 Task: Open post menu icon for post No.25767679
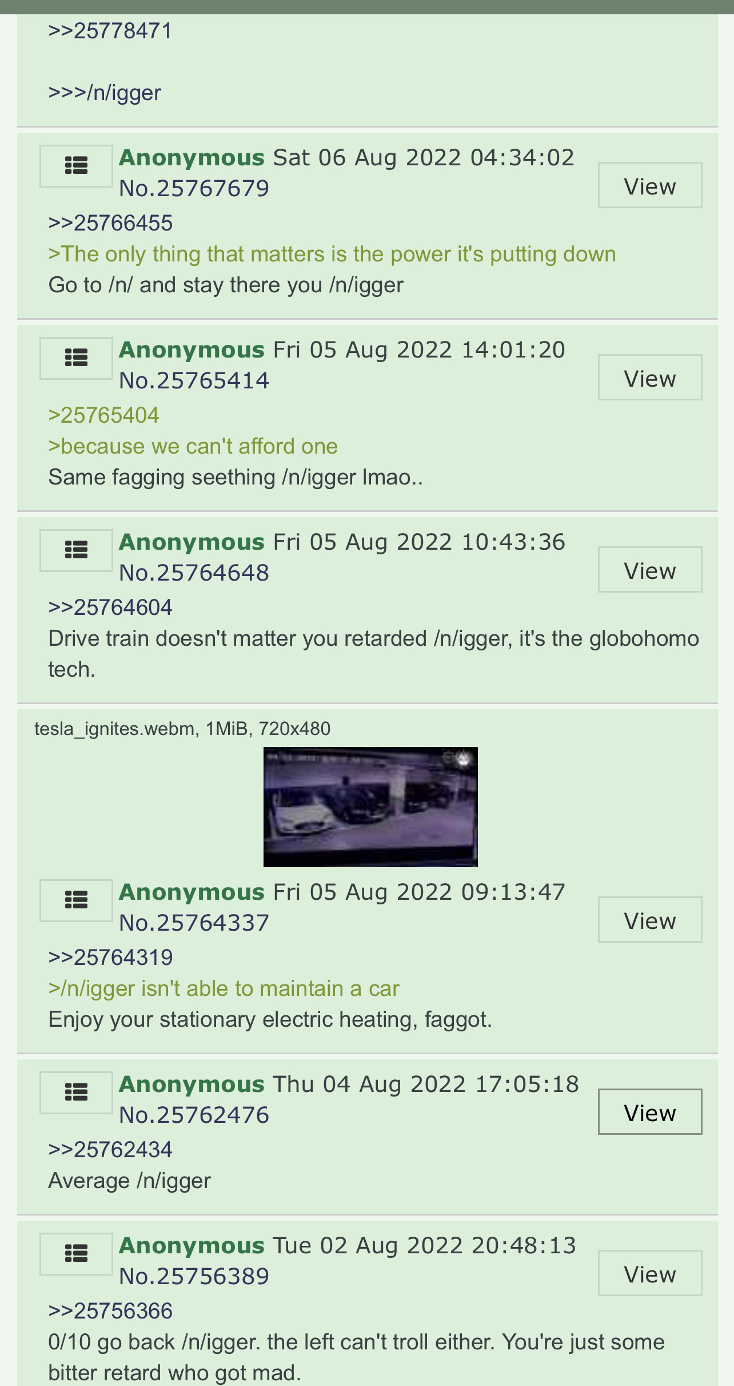(x=76, y=166)
